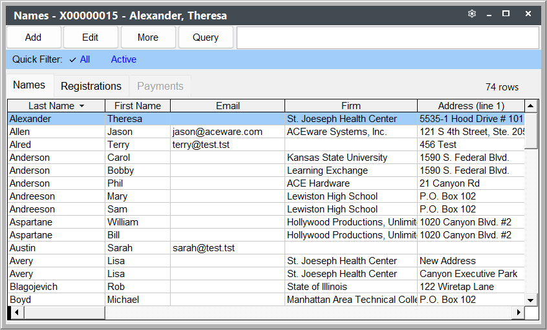Switch to the Names tab
The image size is (547, 330).
pos(29,85)
